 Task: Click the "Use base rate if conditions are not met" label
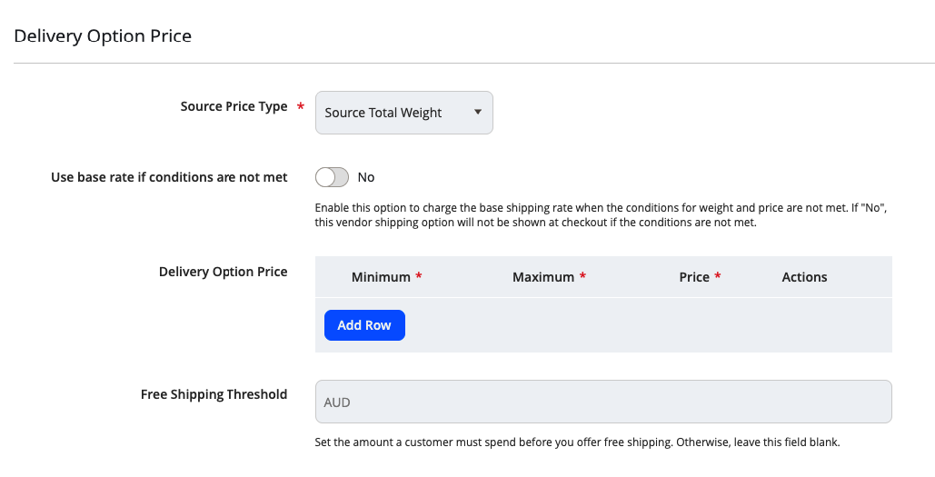[x=169, y=177]
